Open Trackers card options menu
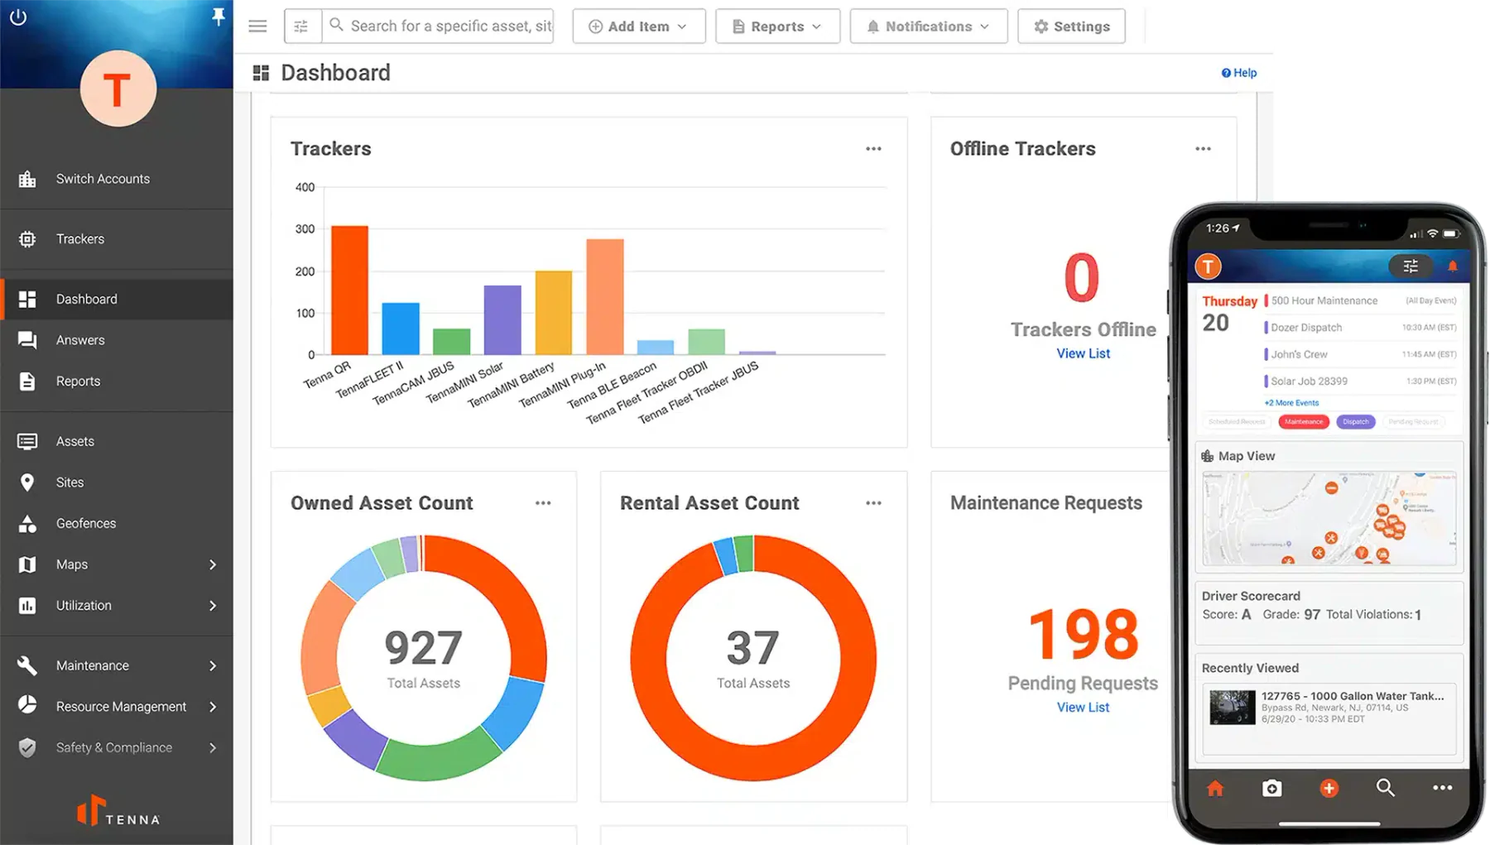The height and width of the screenshot is (845, 1490). (873, 149)
